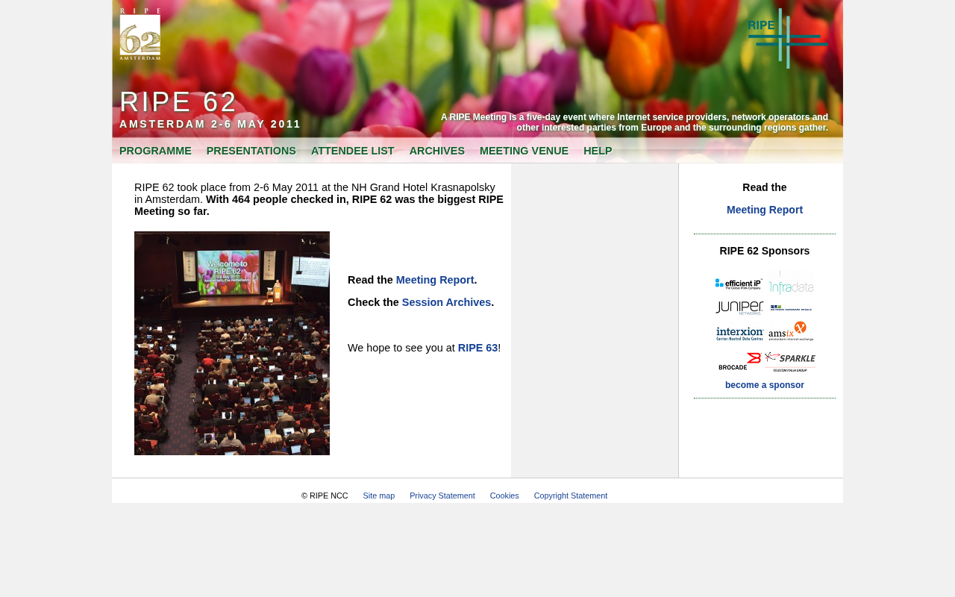Open the Infradata sponsor logo

[x=792, y=284]
